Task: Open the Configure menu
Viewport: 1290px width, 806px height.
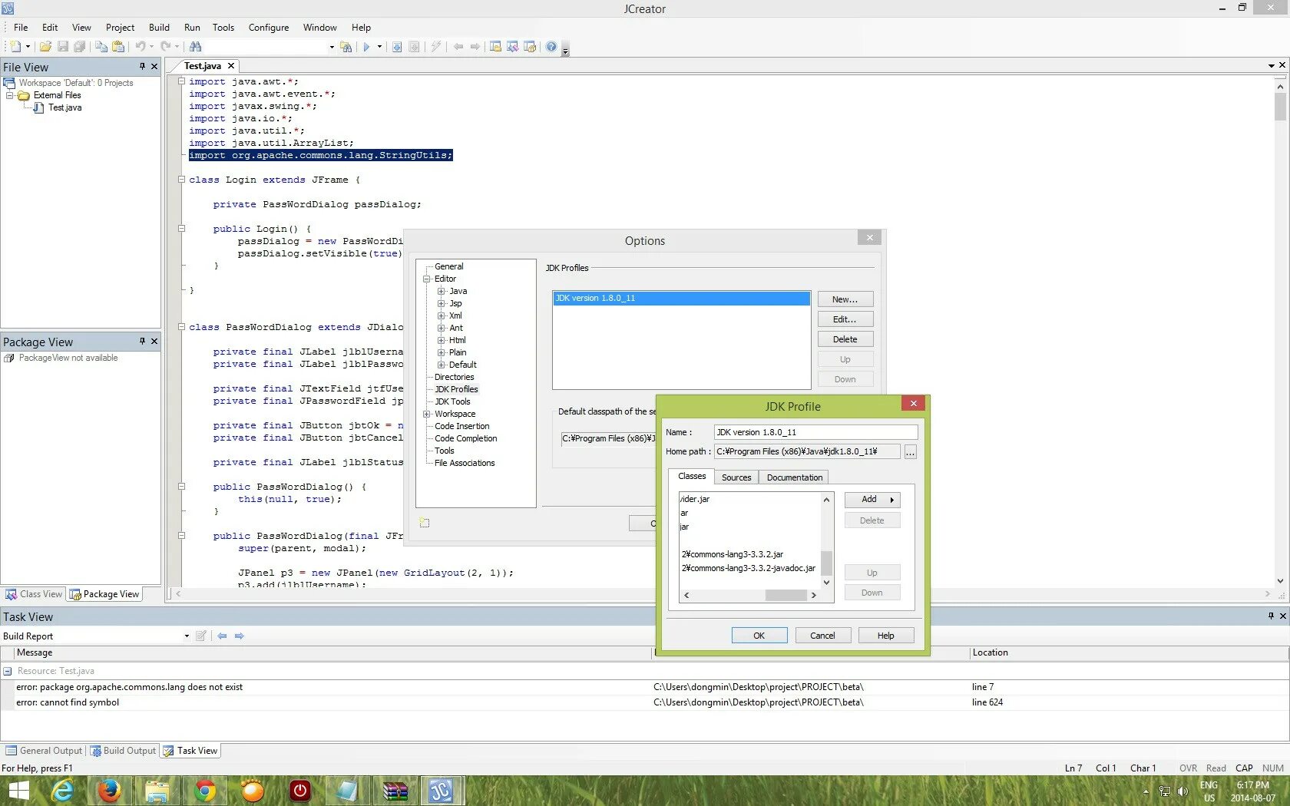Action: click(x=269, y=28)
